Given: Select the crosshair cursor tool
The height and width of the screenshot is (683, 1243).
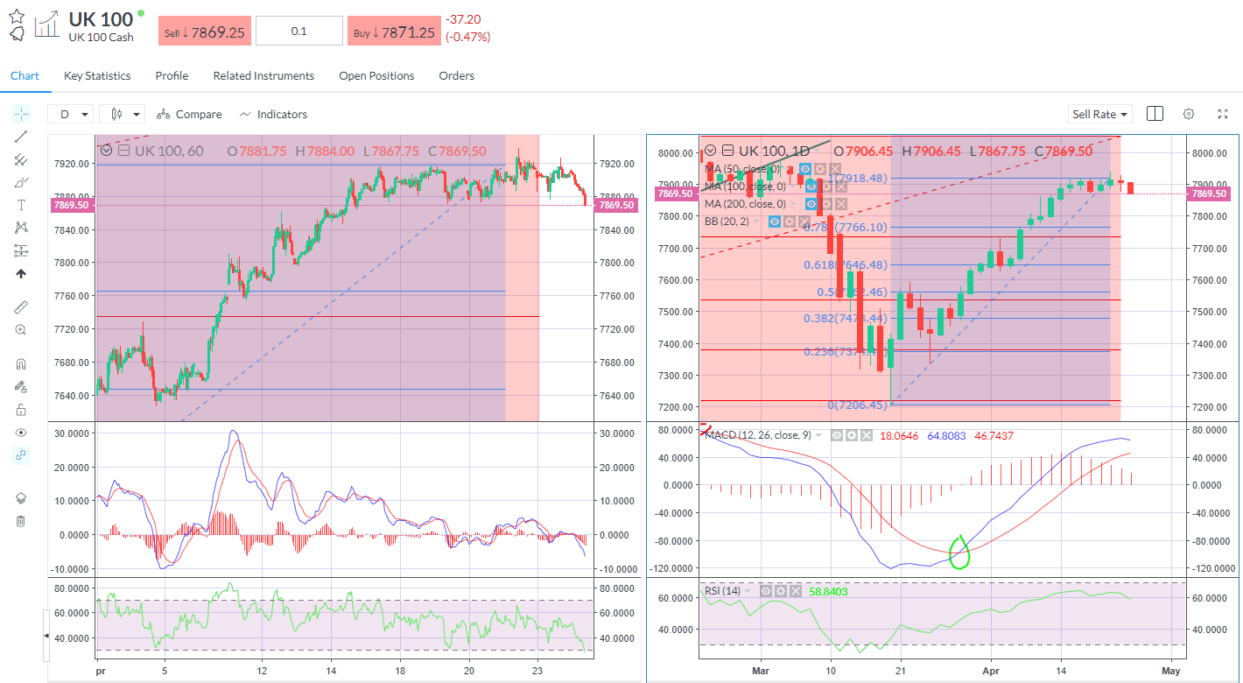Looking at the screenshot, I should coord(21,113).
